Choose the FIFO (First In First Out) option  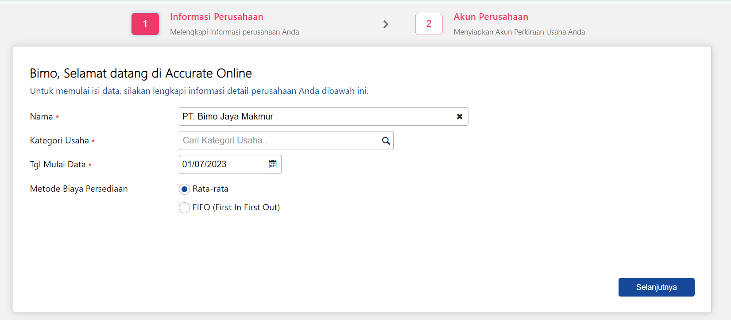tap(185, 208)
